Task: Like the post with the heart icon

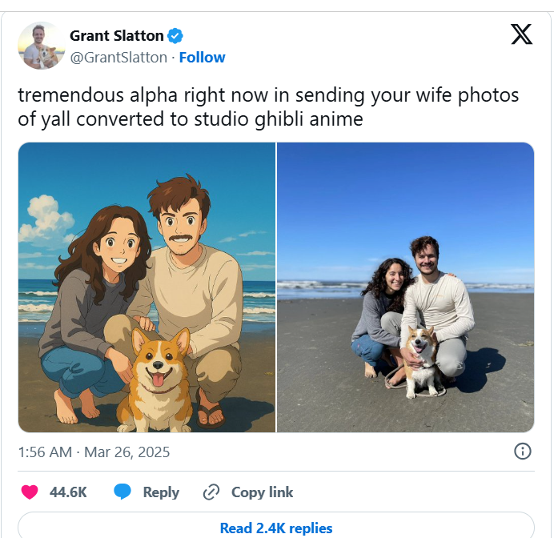Action: [x=30, y=492]
